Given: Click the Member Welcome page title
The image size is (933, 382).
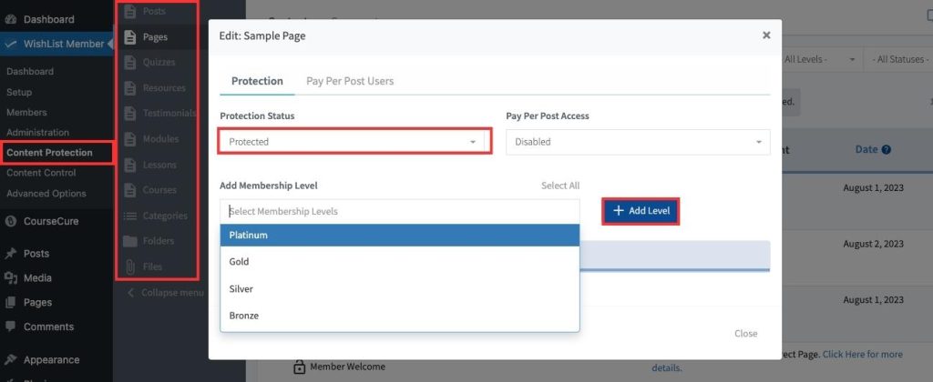Looking at the screenshot, I should [347, 367].
